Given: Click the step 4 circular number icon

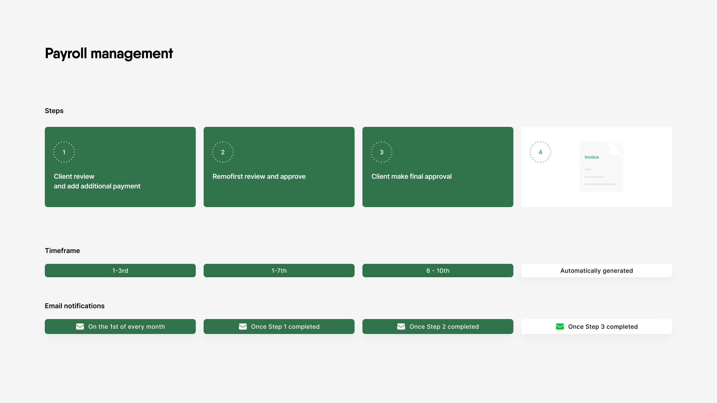Looking at the screenshot, I should (540, 152).
